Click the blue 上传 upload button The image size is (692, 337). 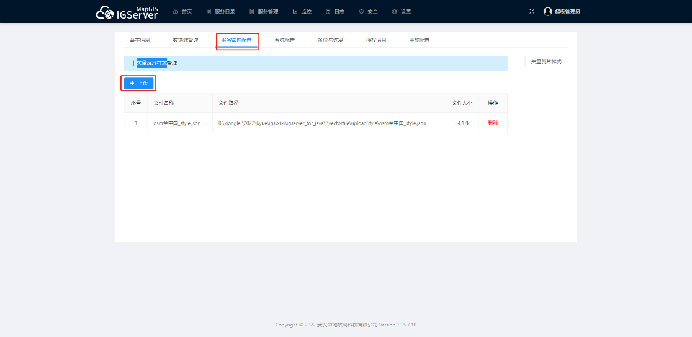[x=138, y=83]
